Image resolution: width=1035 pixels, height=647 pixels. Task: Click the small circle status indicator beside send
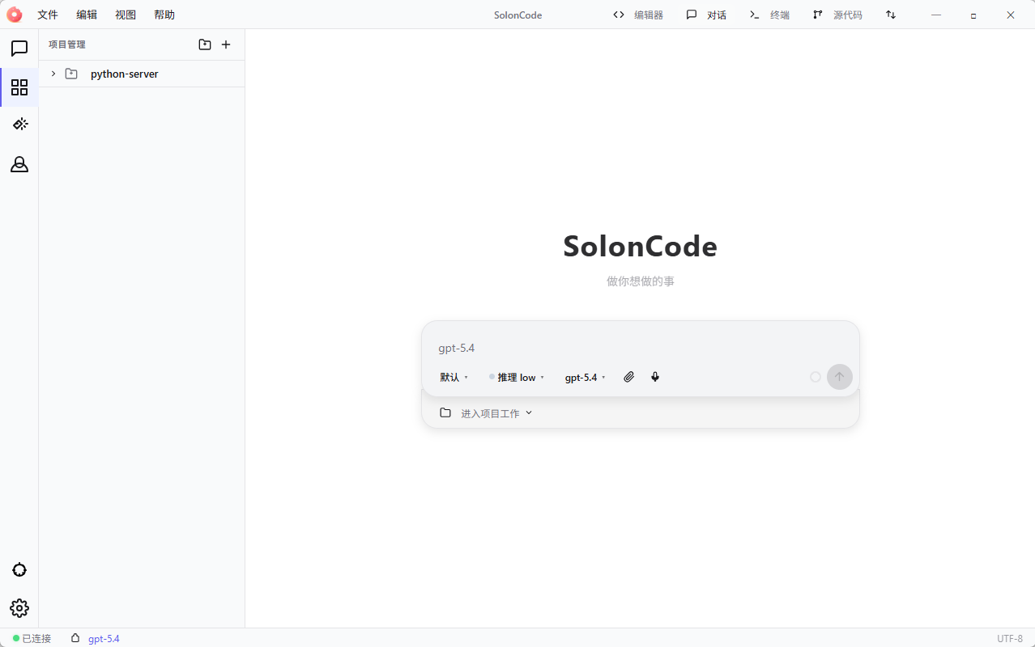pos(816,377)
